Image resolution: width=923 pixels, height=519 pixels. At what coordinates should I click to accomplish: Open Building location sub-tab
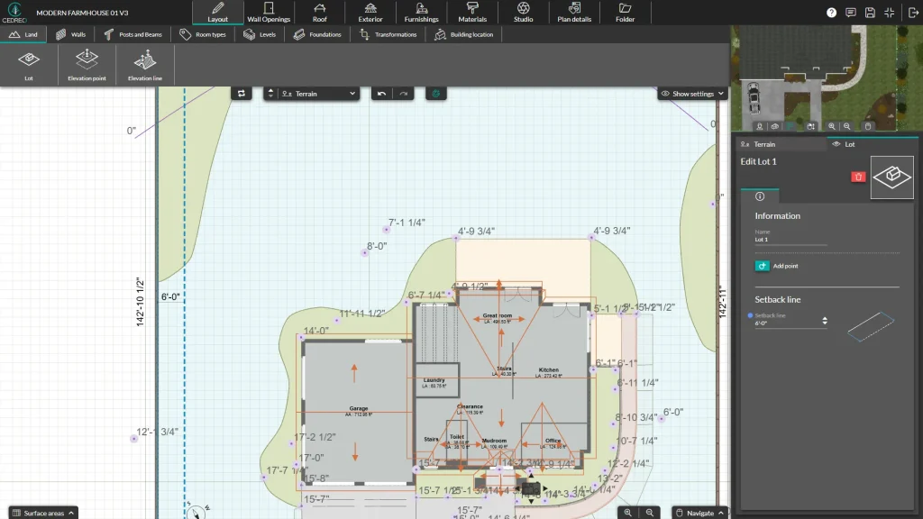point(464,35)
